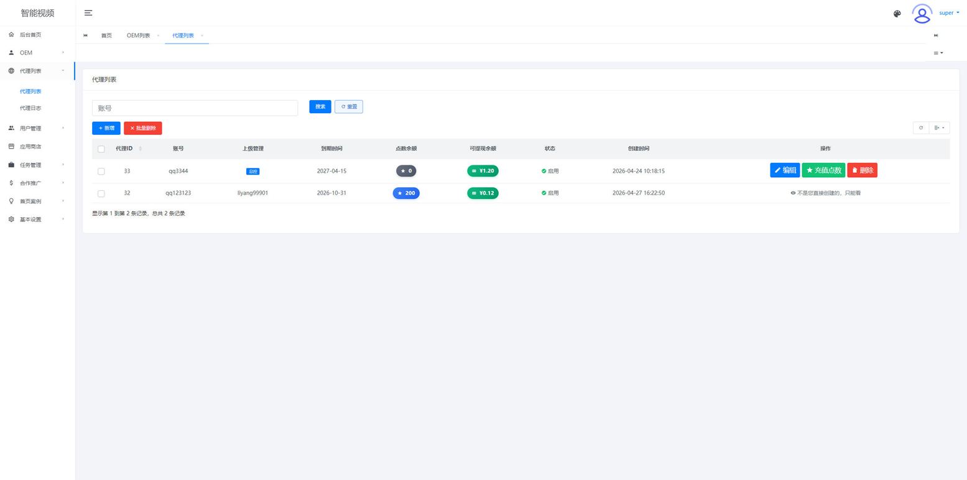The height and width of the screenshot is (480, 967).
Task: Focus the 账号 search input
Action: [195, 108]
